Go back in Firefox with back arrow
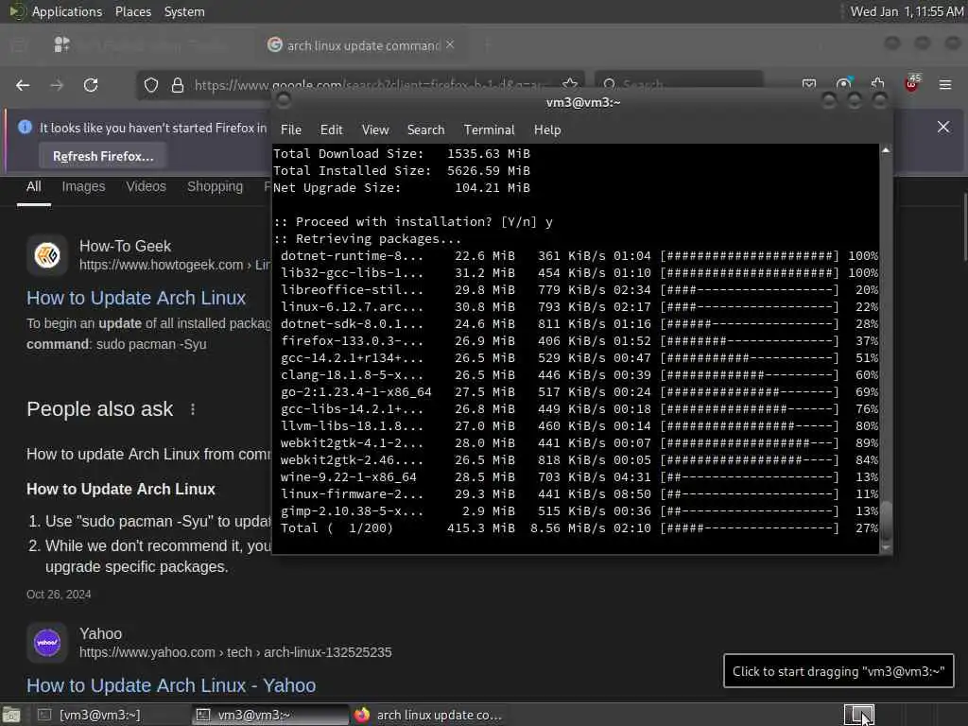The height and width of the screenshot is (726, 968). pos(23,85)
